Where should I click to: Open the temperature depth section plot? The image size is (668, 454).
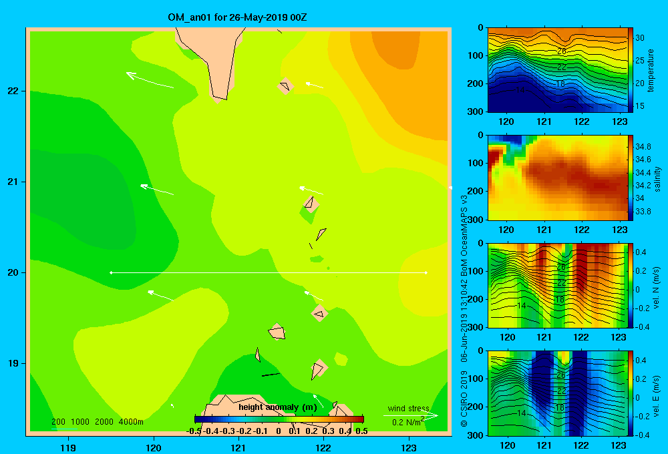point(558,70)
